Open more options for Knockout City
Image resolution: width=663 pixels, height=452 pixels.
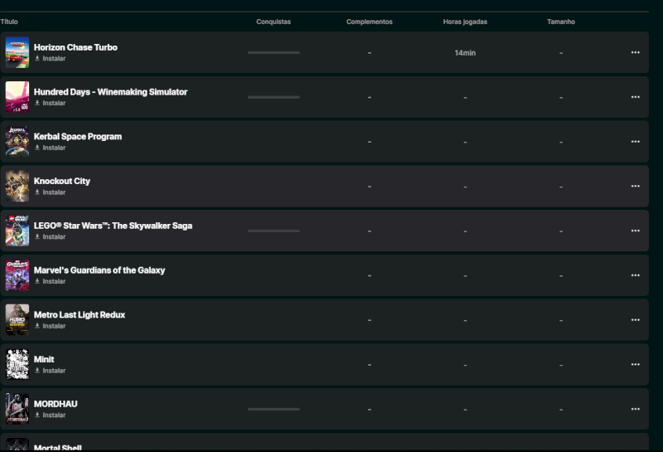click(x=635, y=187)
